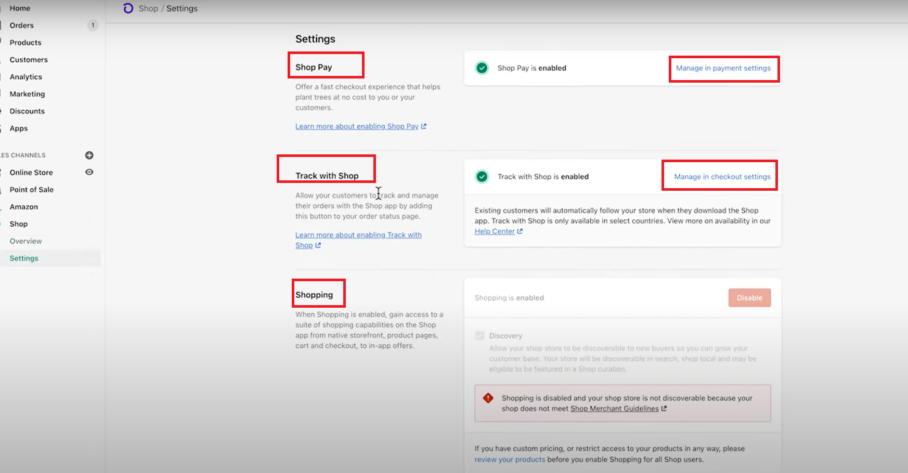The width and height of the screenshot is (908, 473).
Task: Open Discounts section
Action: click(x=27, y=111)
